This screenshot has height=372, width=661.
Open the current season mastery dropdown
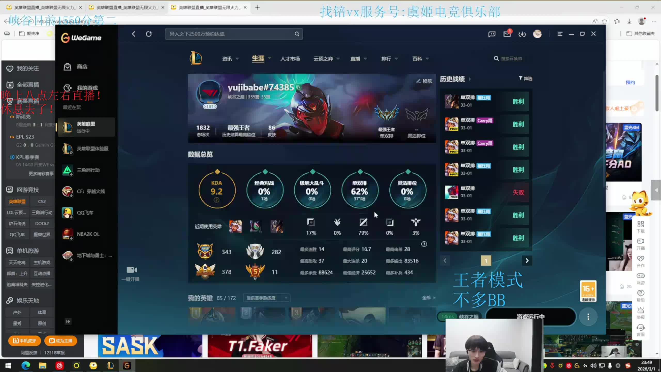click(x=266, y=298)
